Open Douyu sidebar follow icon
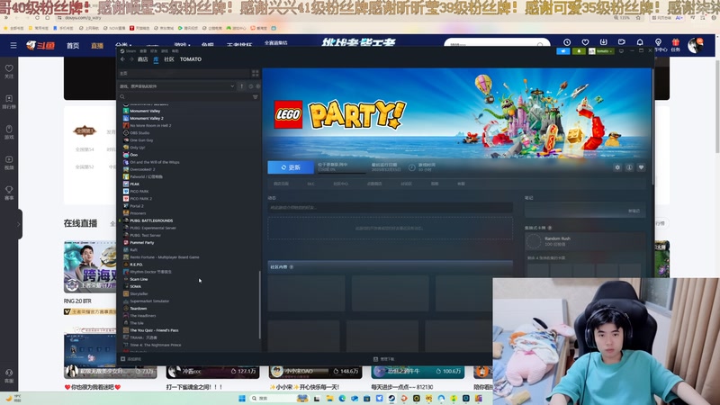Viewport: 720px width, 405px height. pos(9,71)
